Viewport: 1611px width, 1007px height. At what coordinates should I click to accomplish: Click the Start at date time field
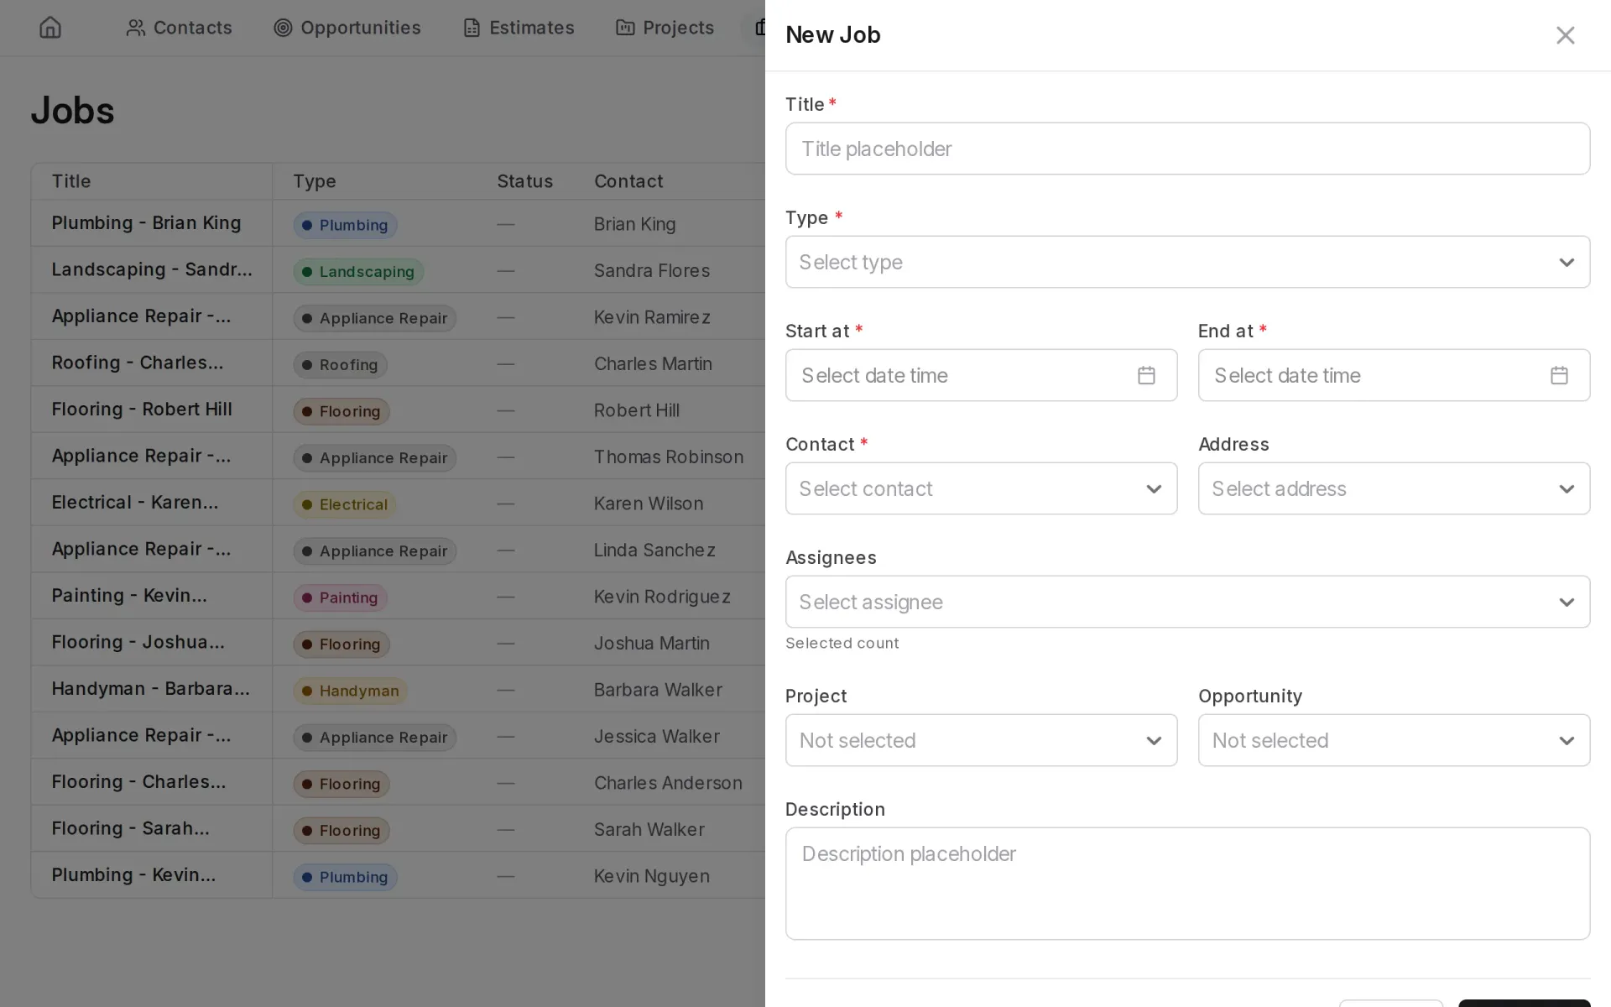[981, 375]
